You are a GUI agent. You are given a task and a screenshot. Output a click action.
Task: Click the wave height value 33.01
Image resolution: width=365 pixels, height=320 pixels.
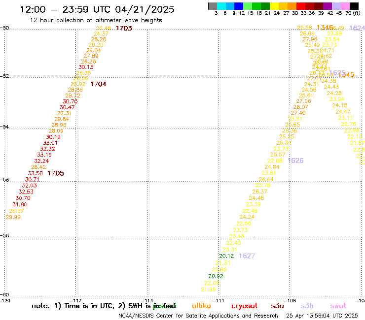click(x=50, y=143)
